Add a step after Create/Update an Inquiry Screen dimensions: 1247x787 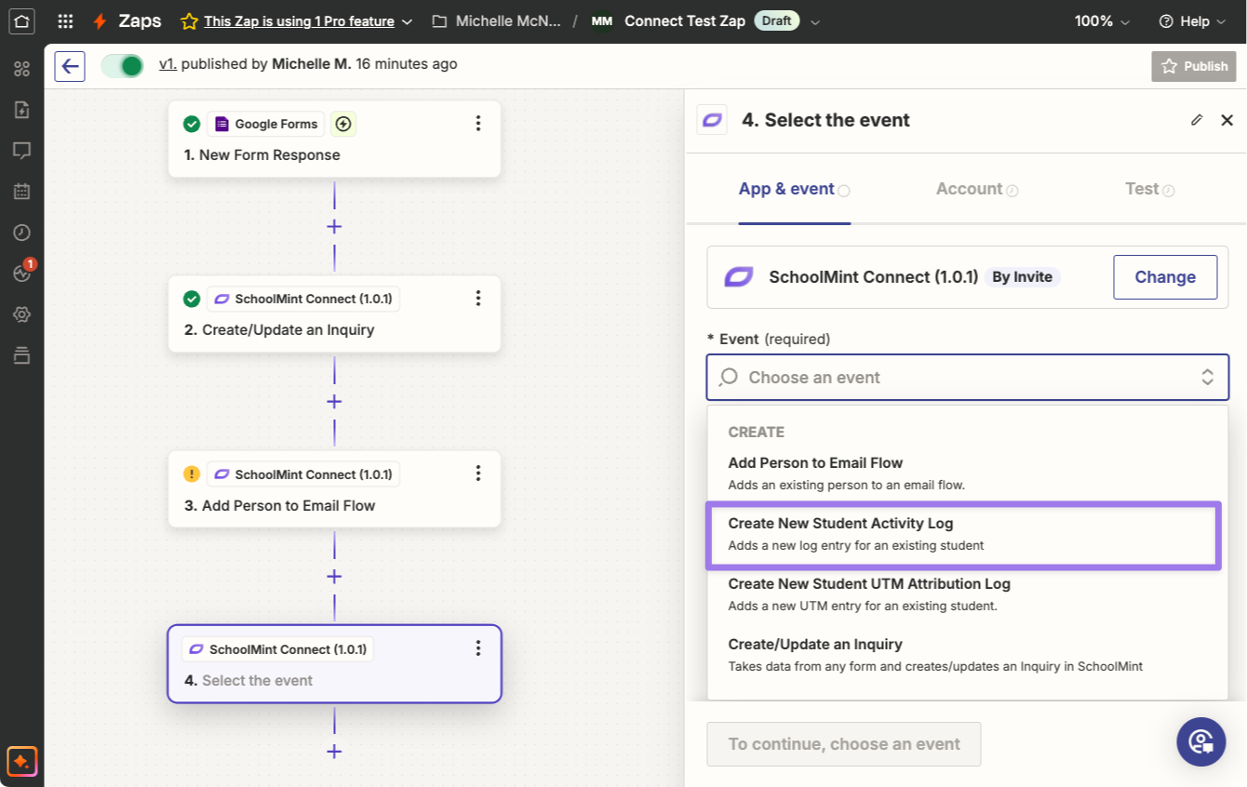coord(334,402)
